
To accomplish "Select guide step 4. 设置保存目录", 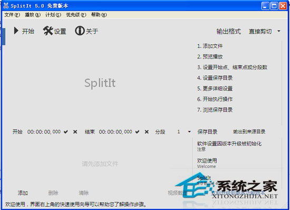I will [x=215, y=78].
